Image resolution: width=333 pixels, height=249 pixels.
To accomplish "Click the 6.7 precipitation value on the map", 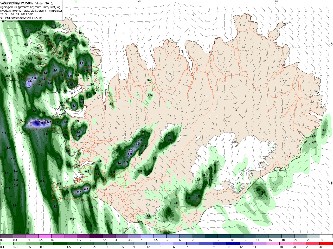I will click(x=86, y=189).
